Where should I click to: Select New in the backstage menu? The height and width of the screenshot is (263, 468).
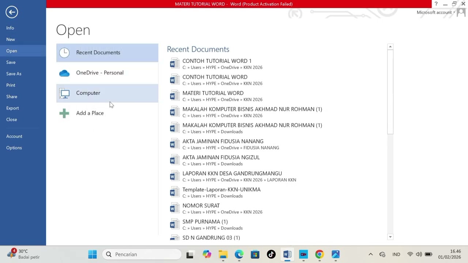23,39
